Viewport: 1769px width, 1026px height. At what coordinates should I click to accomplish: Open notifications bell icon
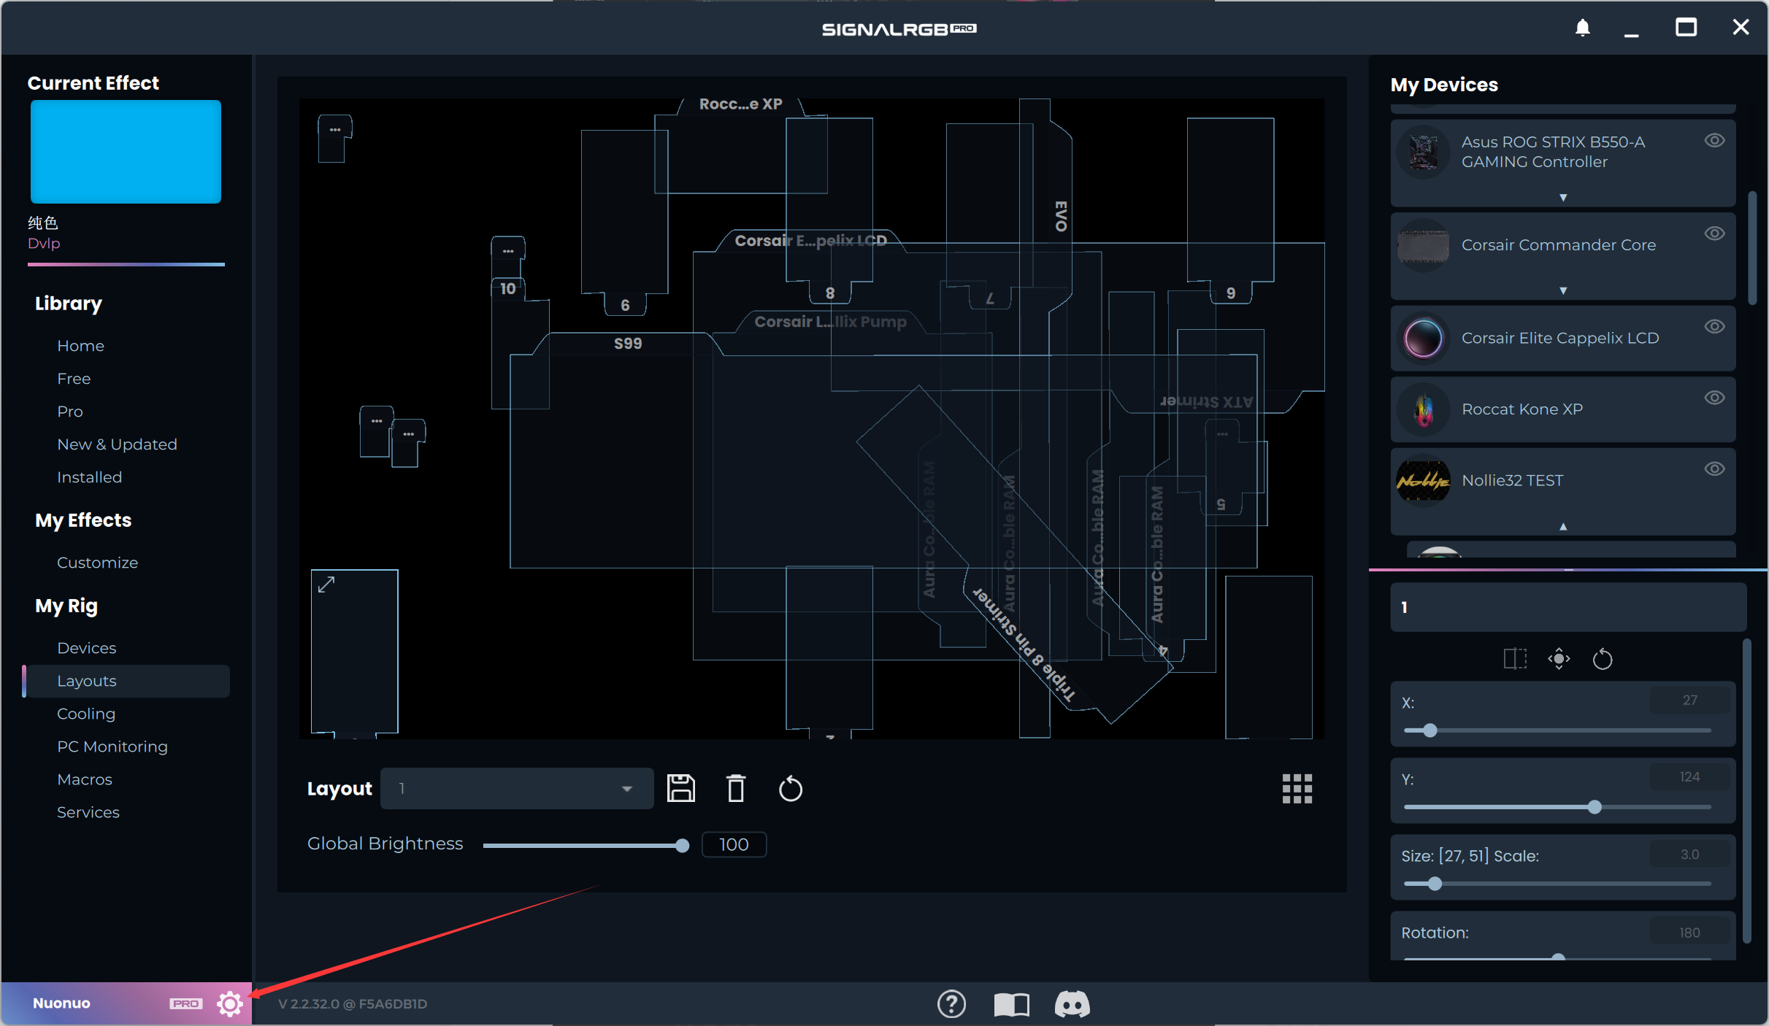pyautogui.click(x=1582, y=28)
